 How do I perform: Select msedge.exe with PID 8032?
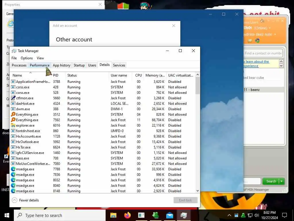coord(102,180)
